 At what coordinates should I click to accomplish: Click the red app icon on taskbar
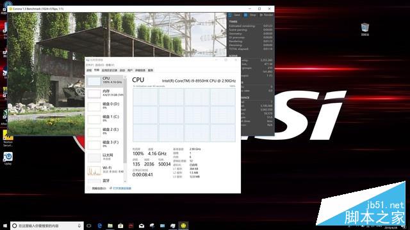pos(131,226)
